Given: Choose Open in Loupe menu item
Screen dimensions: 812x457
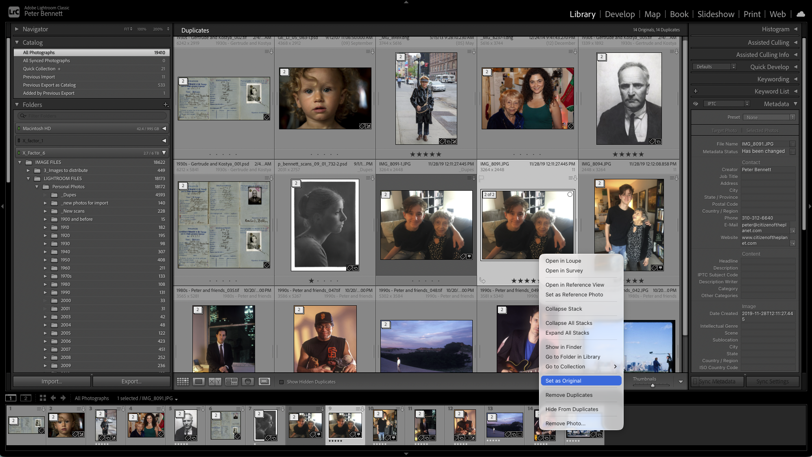Looking at the screenshot, I should tap(581, 261).
